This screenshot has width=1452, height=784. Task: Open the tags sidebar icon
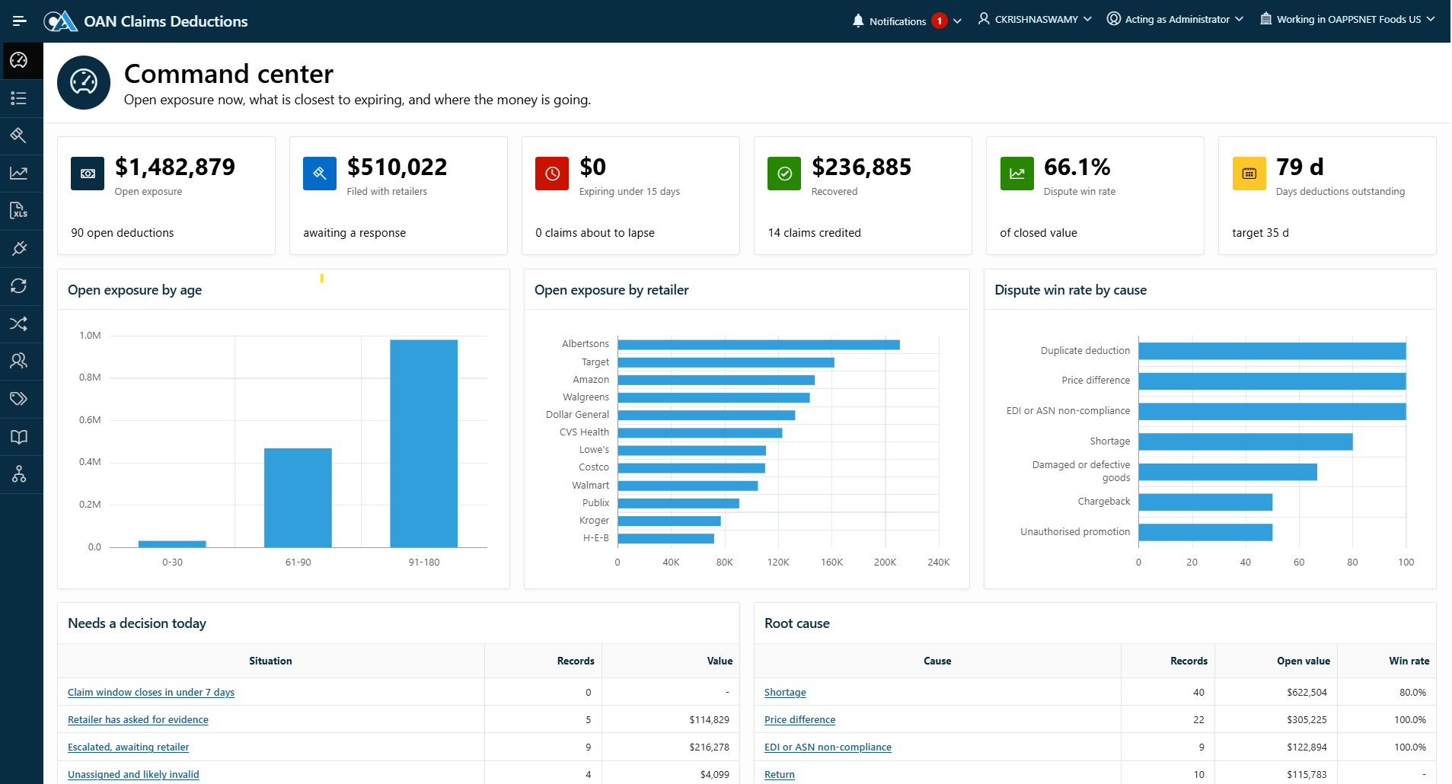19,399
